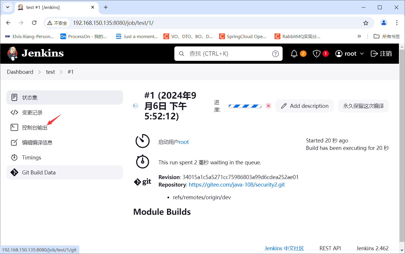The width and height of the screenshot is (405, 254).
Task: Click refs/remotes/origin/dev branch text
Action: [202, 197]
